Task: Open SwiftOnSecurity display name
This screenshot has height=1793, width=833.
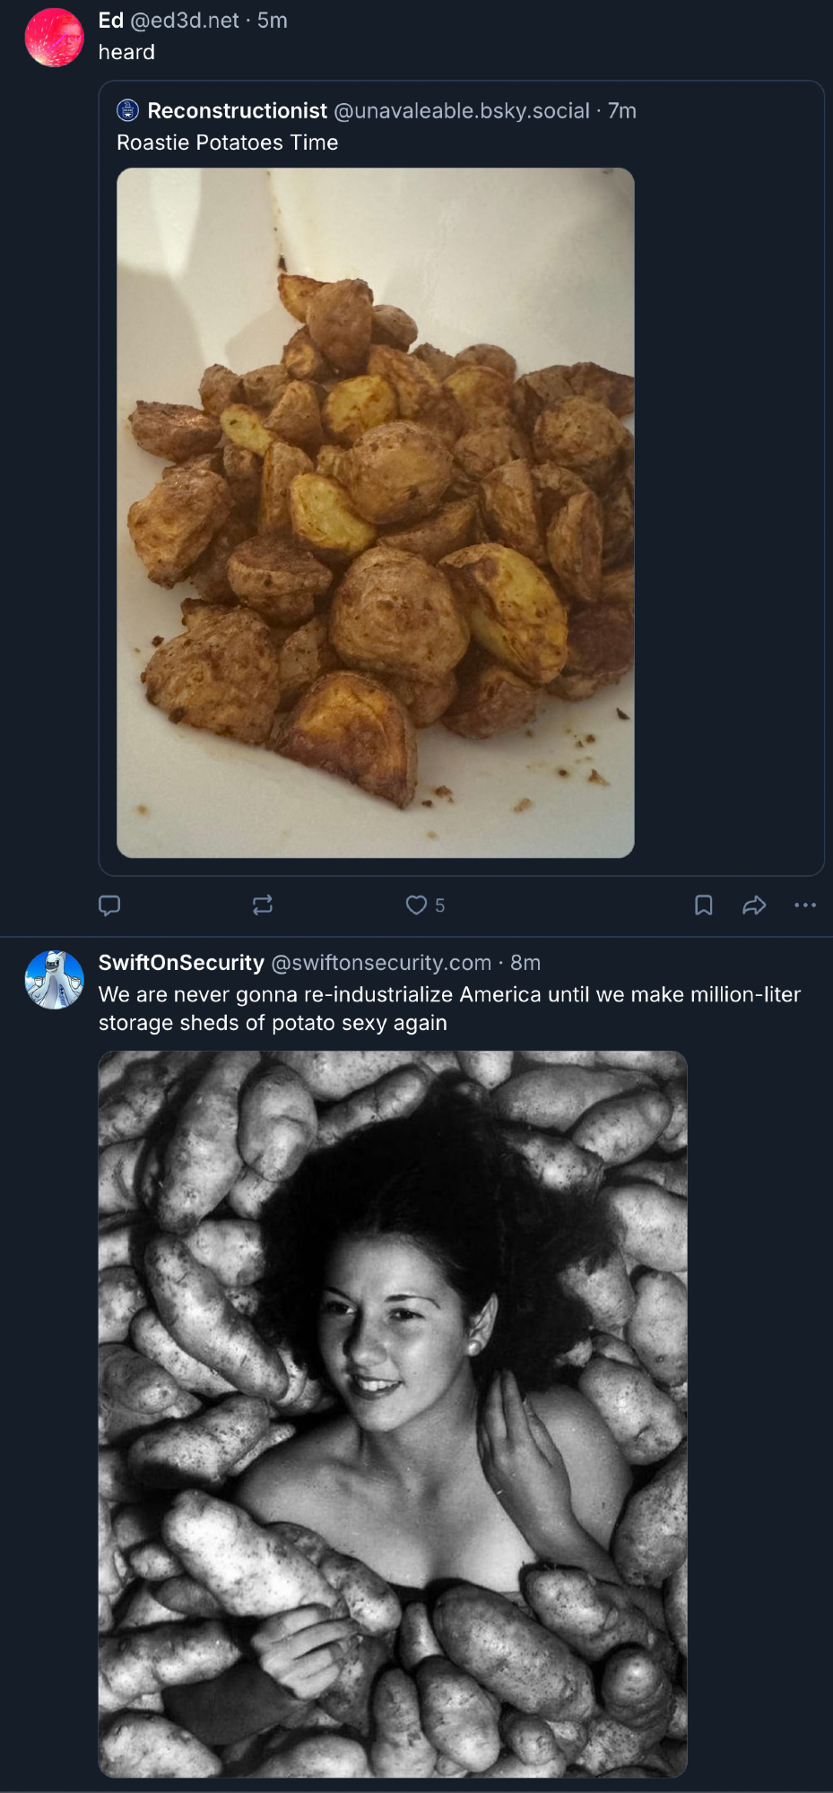Action: coord(181,963)
